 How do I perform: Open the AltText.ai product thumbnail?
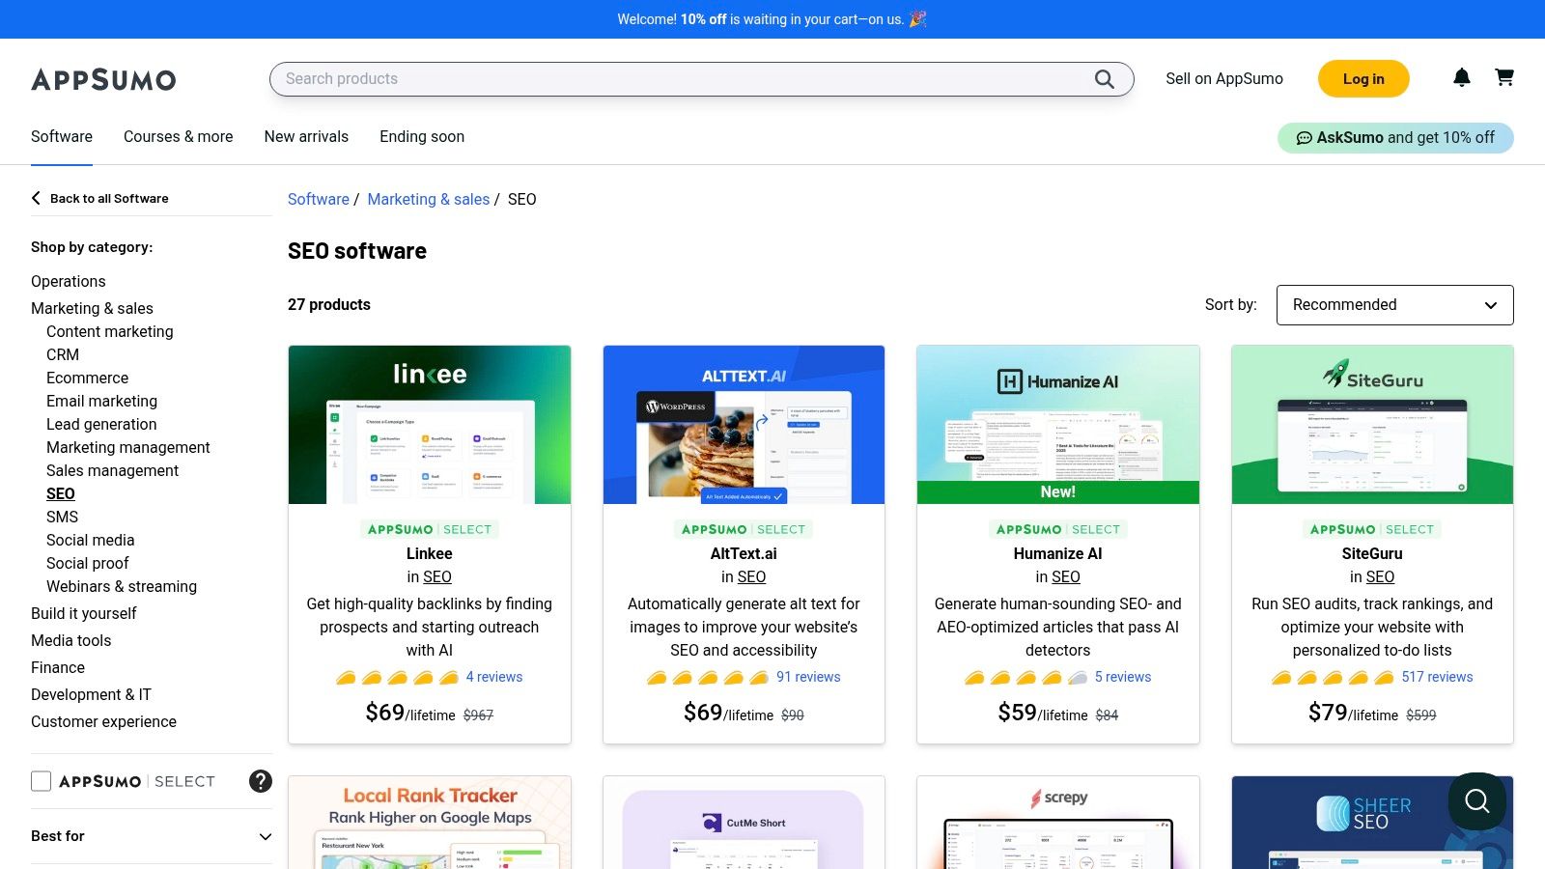point(744,425)
